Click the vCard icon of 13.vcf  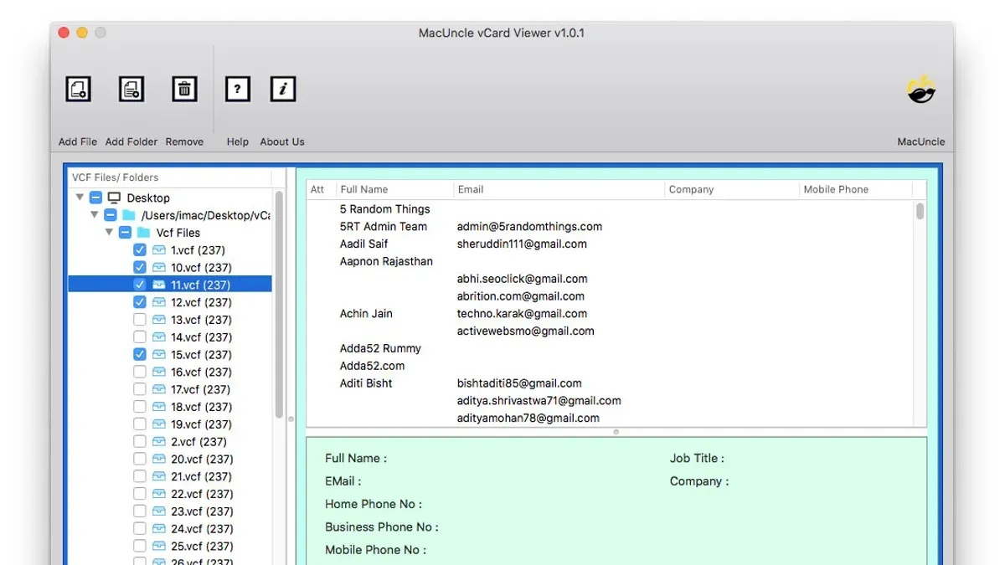point(159,320)
